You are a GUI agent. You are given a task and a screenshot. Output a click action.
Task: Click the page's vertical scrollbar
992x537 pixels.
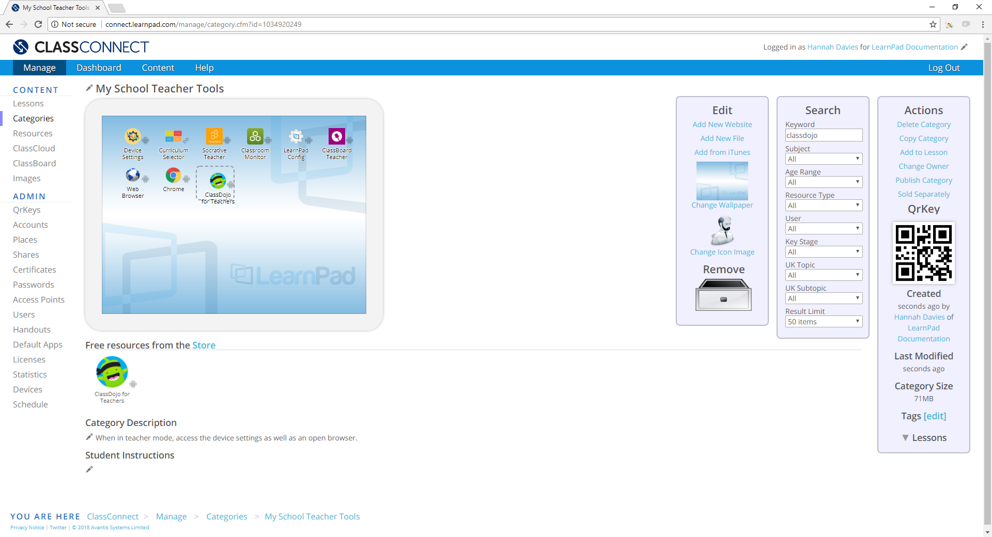pos(987,284)
